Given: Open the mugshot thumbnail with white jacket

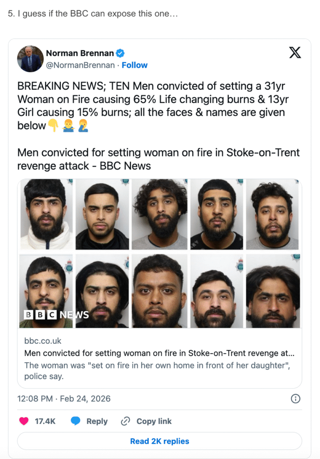Looking at the screenshot, I should tap(46, 214).
